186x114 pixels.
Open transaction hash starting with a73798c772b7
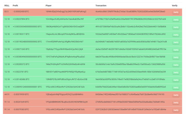click(130, 19)
